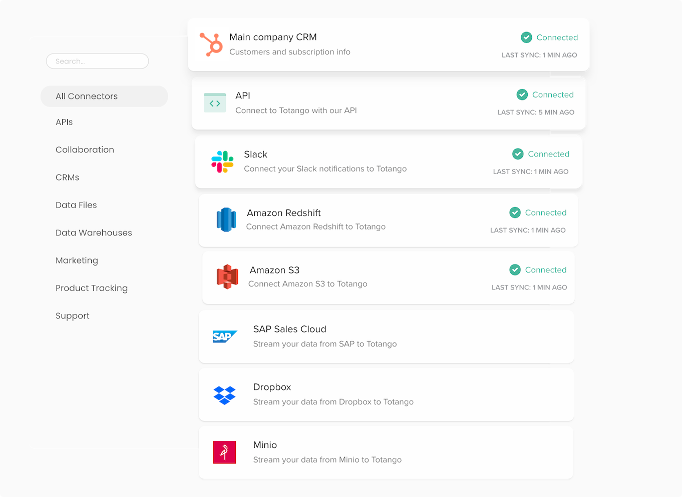
Task: Select the Support category
Action: [73, 316]
